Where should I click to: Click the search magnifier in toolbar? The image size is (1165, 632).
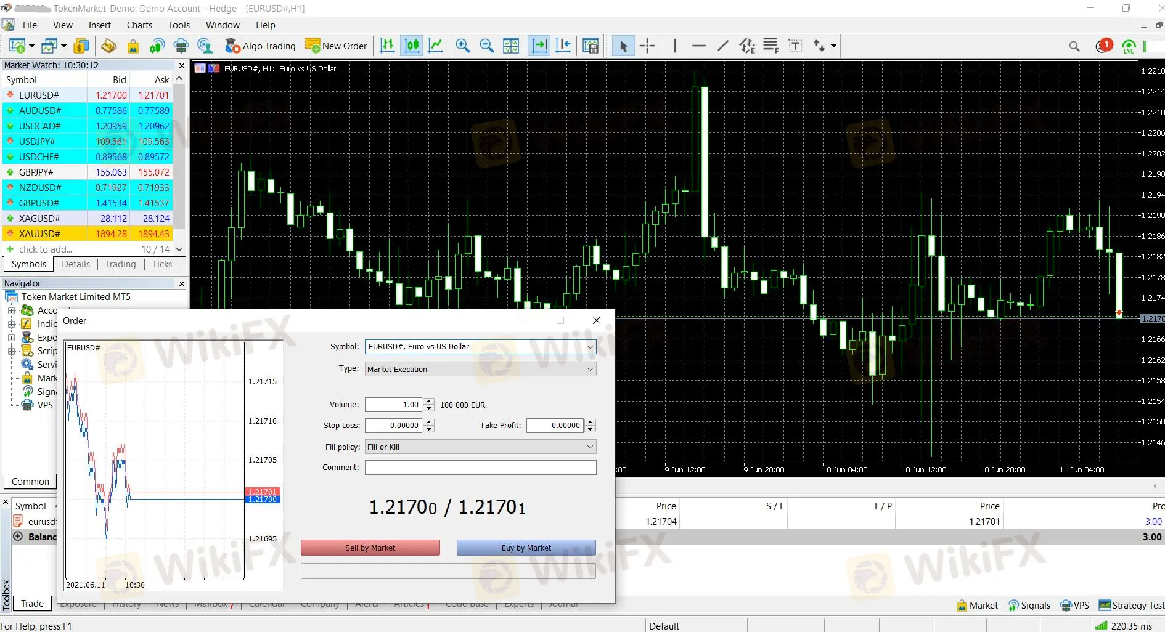pyautogui.click(x=1074, y=46)
